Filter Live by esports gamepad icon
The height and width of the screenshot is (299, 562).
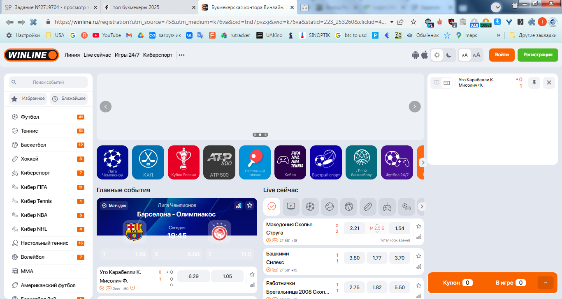(387, 207)
